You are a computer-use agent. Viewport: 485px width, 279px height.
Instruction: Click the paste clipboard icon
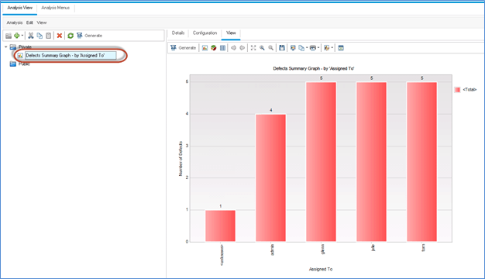coord(49,36)
